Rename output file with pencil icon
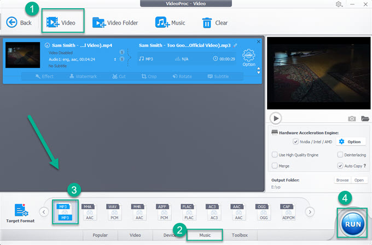Image resolution: width=372 pixels, height=245 pixels. tap(235, 45)
